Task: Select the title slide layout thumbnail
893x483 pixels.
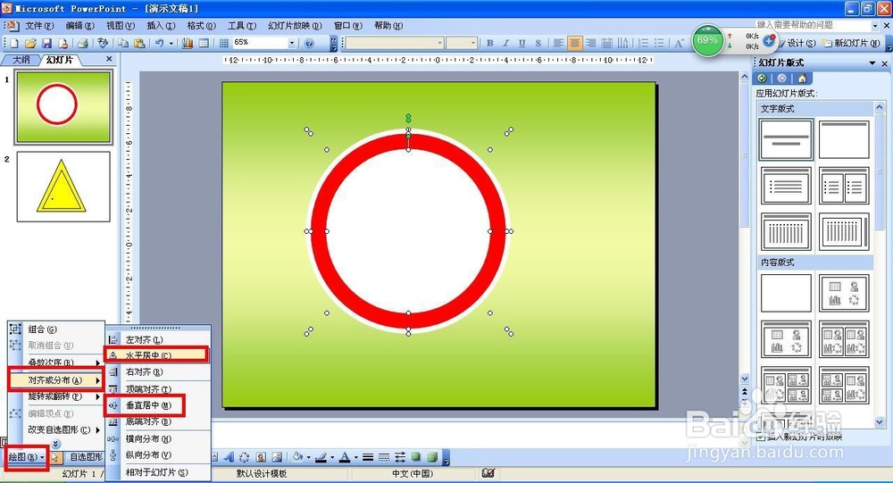Action: (x=786, y=139)
